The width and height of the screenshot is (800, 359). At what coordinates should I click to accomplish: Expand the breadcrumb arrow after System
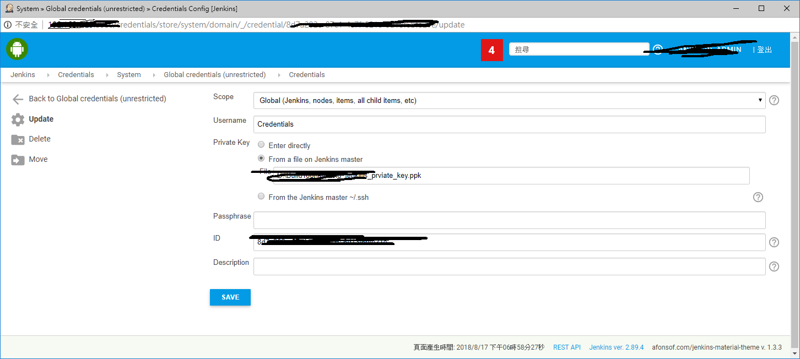154,75
